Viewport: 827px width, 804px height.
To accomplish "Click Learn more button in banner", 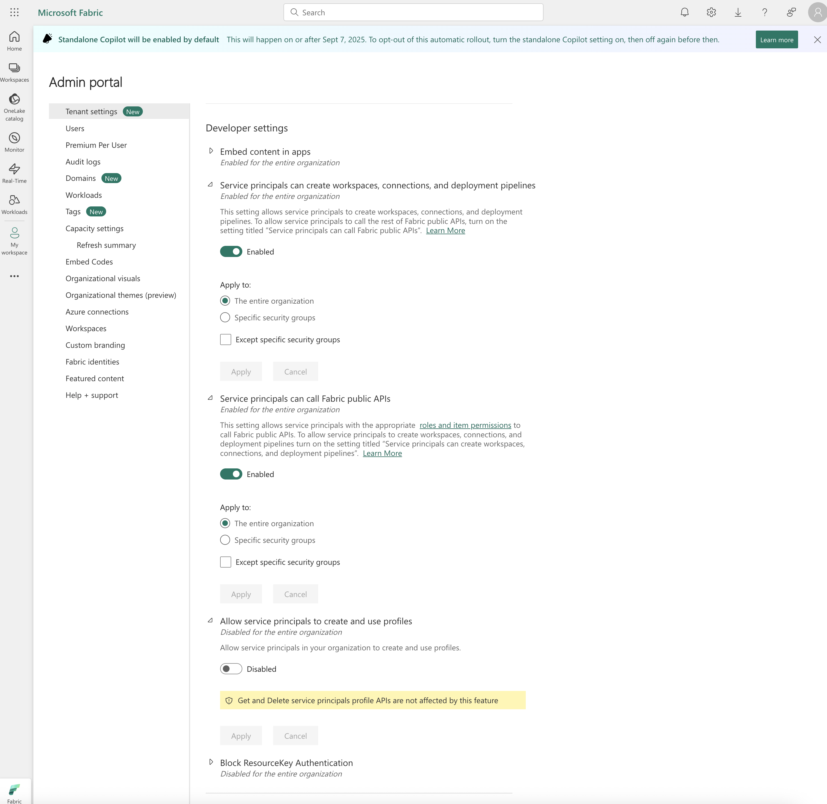I will click(x=776, y=40).
